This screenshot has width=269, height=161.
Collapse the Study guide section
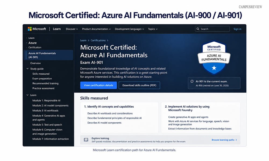[x=27, y=69]
